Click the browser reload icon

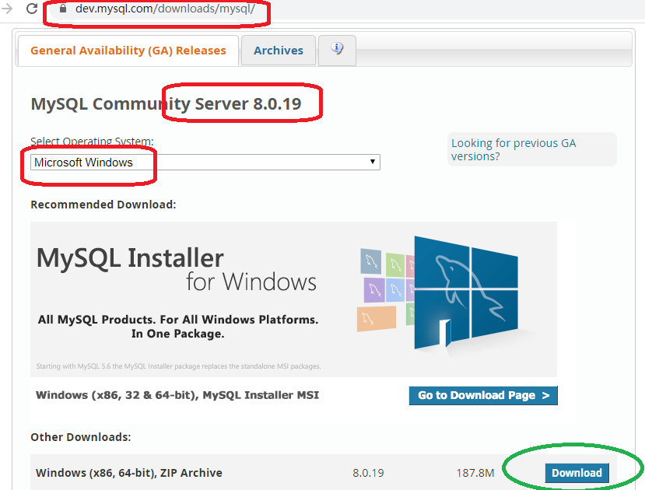click(x=32, y=9)
